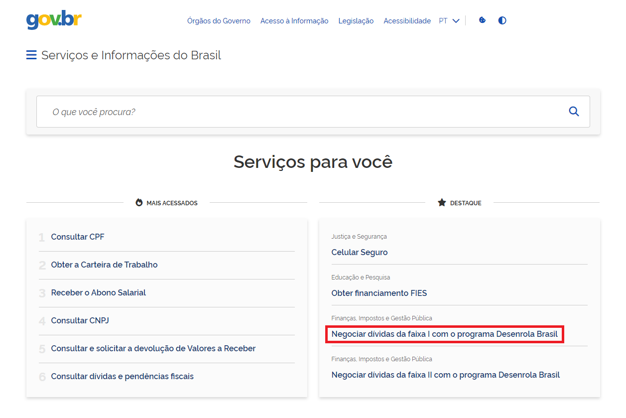626x418 pixels.
Task: Open Desenrola Brasil faixa II link
Action: coord(445,375)
